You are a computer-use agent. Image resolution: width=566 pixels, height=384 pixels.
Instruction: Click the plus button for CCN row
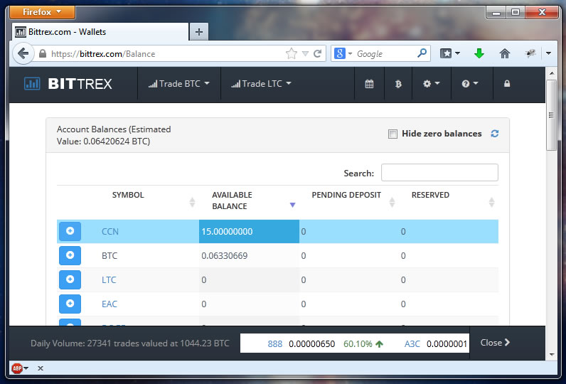point(70,231)
